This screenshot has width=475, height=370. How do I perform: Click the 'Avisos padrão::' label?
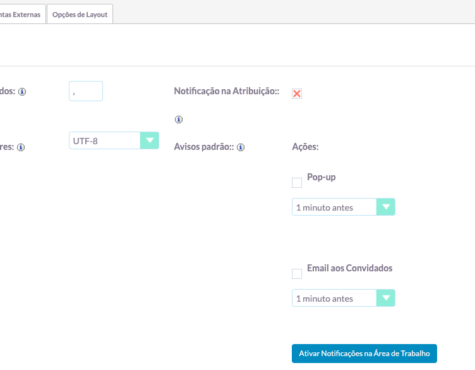[204, 147]
